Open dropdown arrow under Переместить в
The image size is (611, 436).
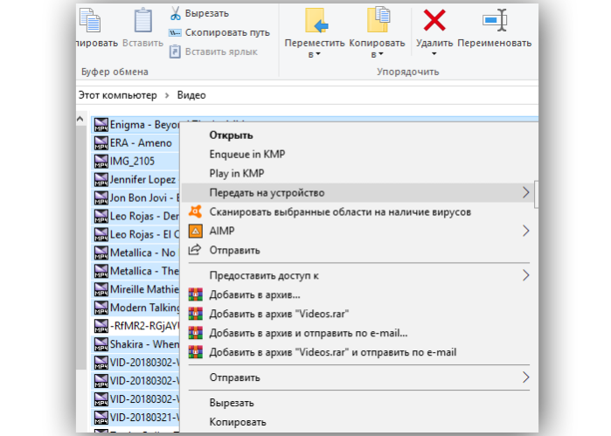pos(318,54)
